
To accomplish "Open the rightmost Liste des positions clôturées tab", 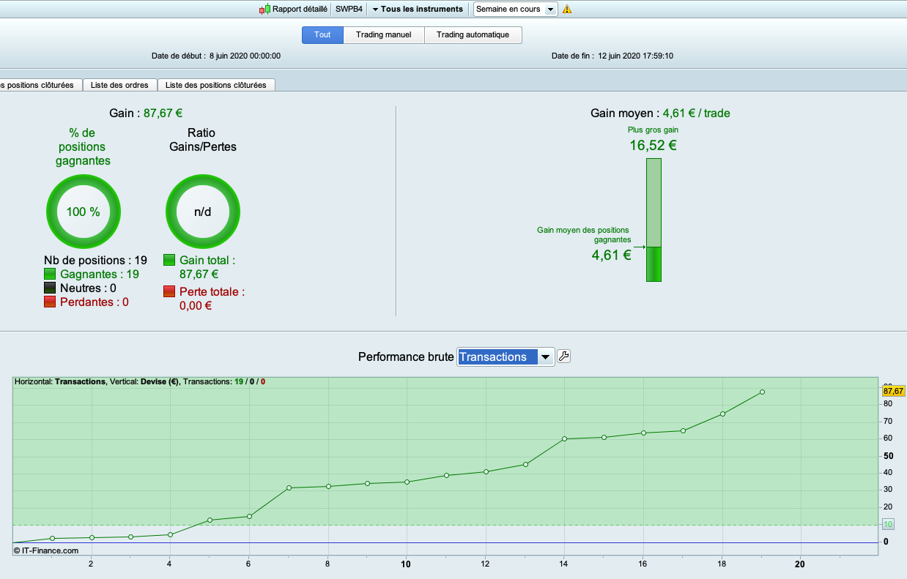I will pos(216,85).
